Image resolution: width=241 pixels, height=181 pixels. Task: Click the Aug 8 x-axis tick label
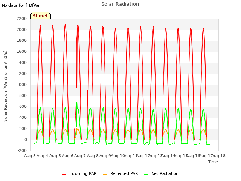pos(93,156)
